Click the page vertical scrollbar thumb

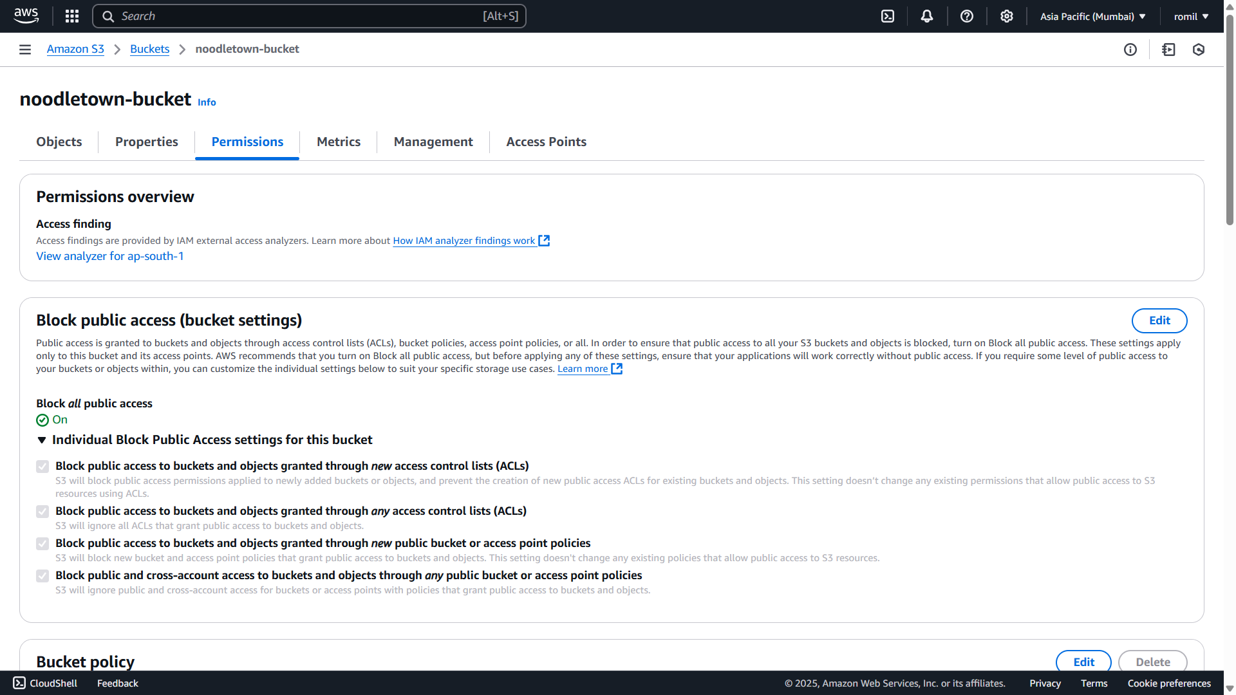(x=1230, y=119)
